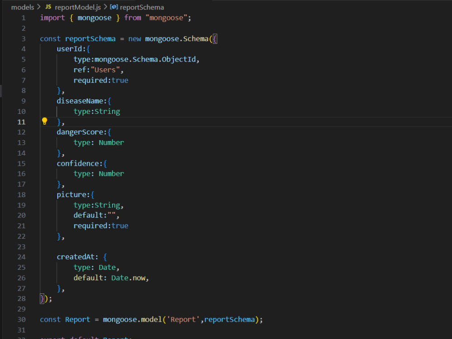Open reportSchema breadcrumb symbol
452x339 pixels.
(x=142, y=7)
